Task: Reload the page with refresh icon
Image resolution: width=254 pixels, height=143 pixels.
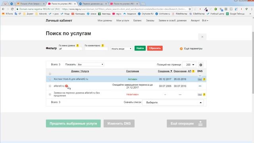Action: pyautogui.click(x=12, y=9)
